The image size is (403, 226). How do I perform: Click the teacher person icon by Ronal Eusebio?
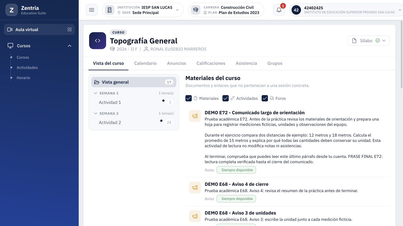click(146, 49)
